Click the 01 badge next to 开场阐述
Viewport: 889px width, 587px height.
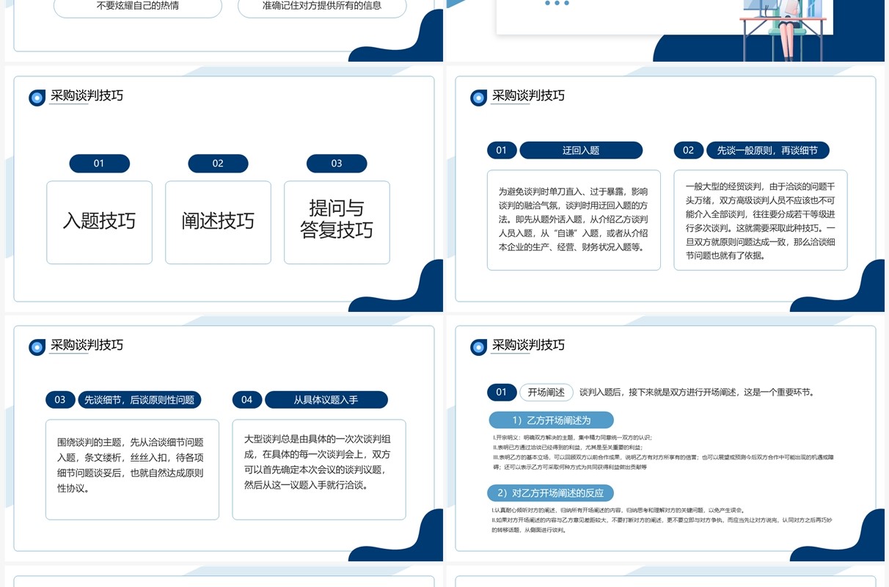click(x=502, y=393)
